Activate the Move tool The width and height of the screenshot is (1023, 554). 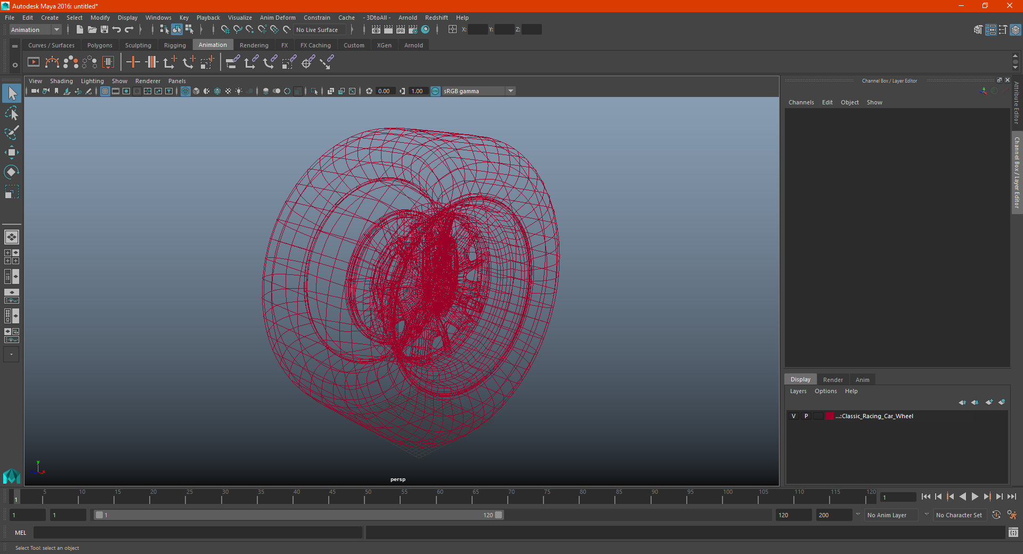tap(12, 152)
